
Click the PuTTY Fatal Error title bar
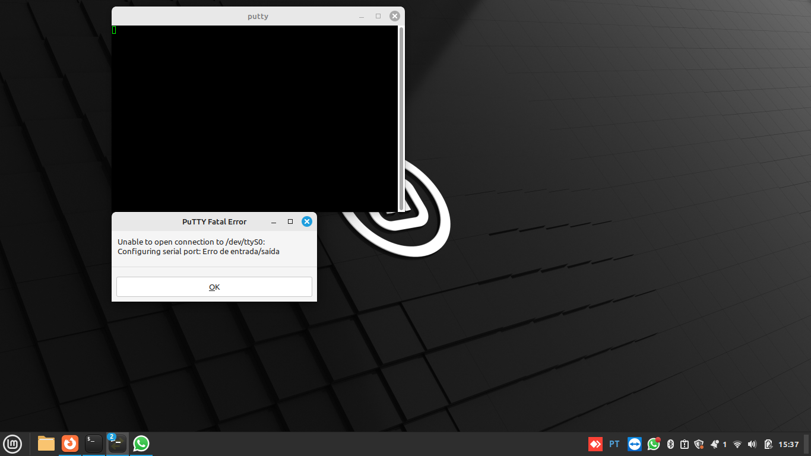click(214, 221)
